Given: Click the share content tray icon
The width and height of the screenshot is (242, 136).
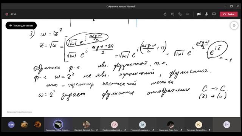Looking at the screenshot, I should 214,14.
